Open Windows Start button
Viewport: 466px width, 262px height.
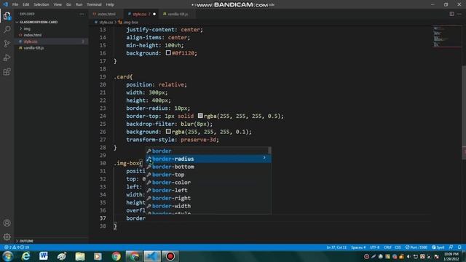7,256
